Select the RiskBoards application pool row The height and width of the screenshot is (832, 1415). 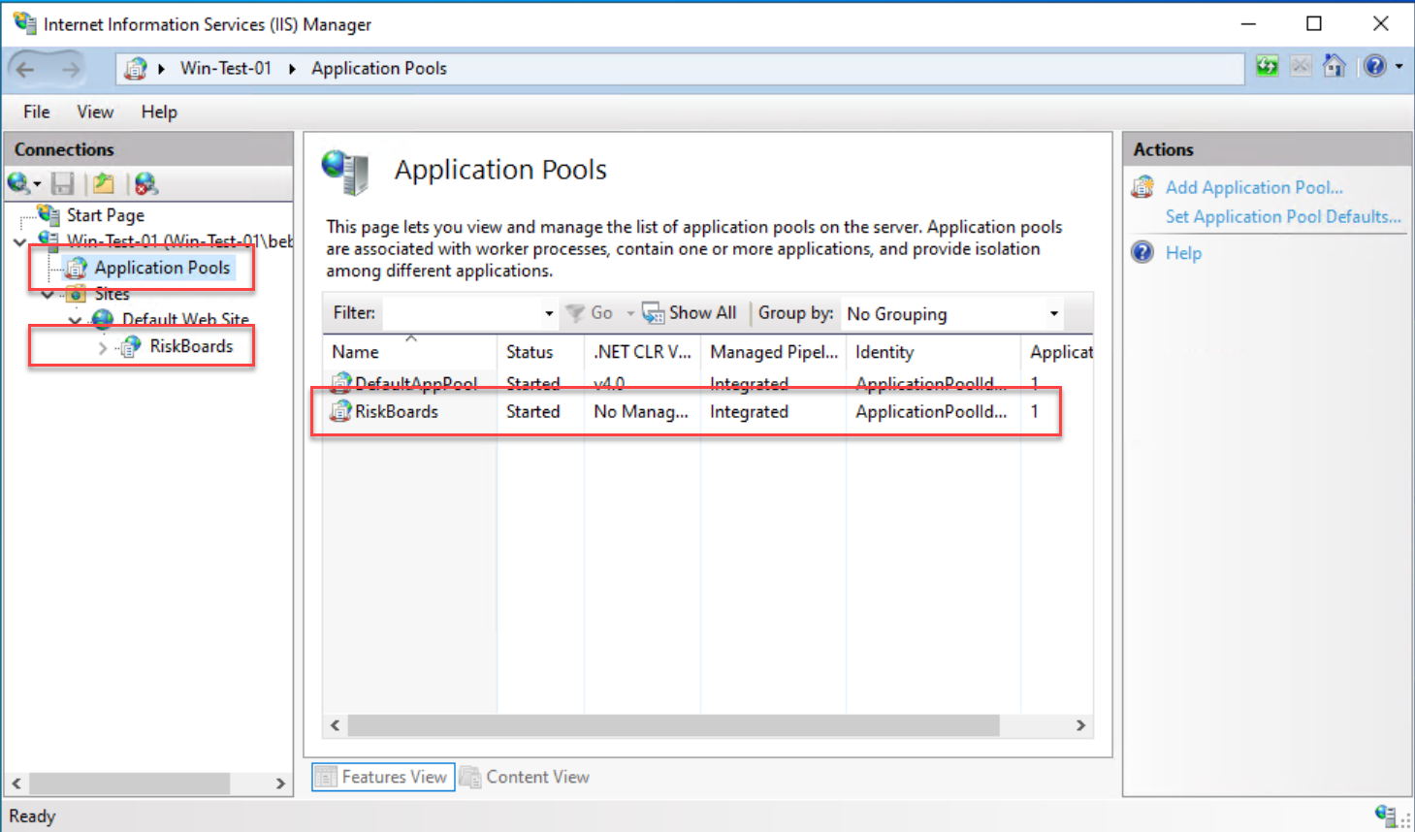[x=708, y=412]
